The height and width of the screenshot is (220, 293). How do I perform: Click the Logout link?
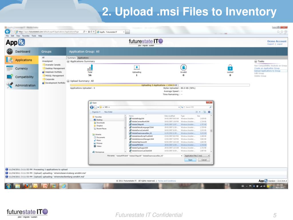tap(280, 44)
